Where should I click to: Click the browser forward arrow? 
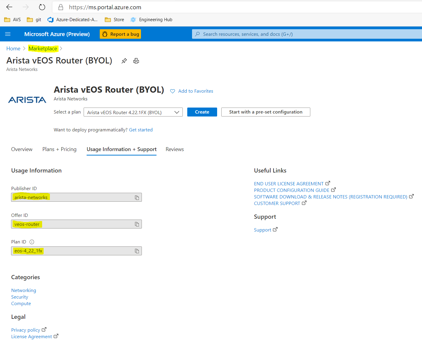tap(26, 7)
